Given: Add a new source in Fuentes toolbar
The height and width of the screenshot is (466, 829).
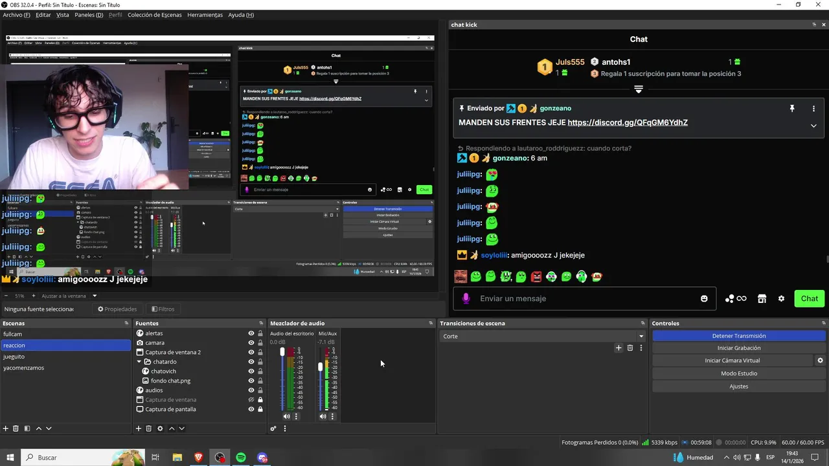Looking at the screenshot, I should [139, 428].
